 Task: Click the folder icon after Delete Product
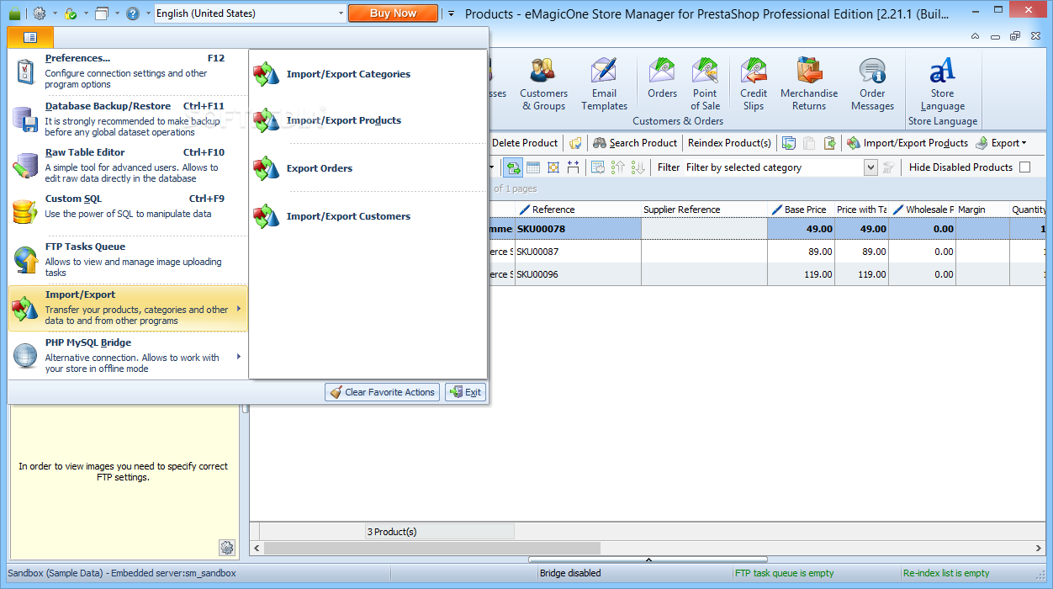[575, 143]
